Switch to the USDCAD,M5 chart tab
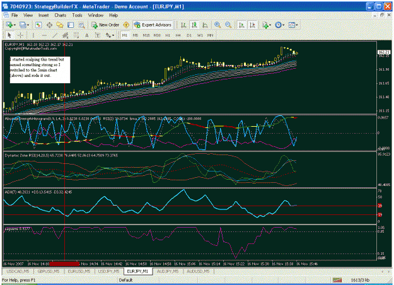Viewport: 394px width, 285px height. point(18,271)
